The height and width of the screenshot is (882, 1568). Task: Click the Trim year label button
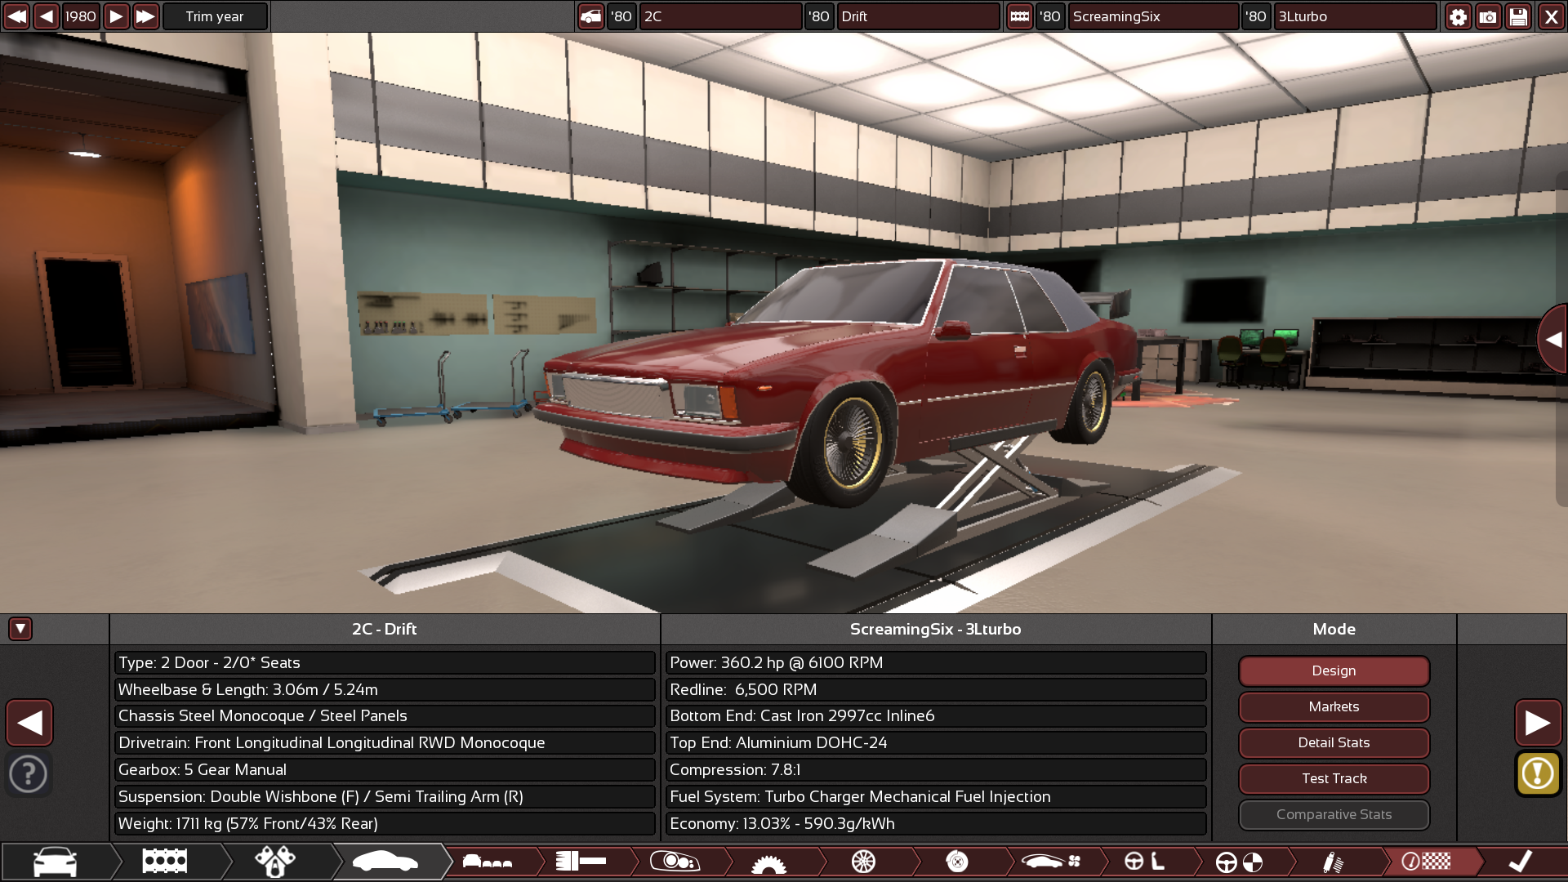pos(215,16)
